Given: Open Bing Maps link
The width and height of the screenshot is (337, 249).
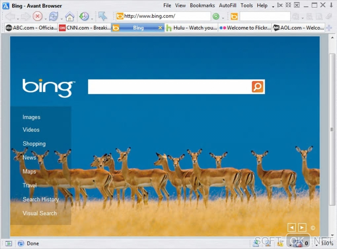Looking at the screenshot, I should [x=29, y=172].
